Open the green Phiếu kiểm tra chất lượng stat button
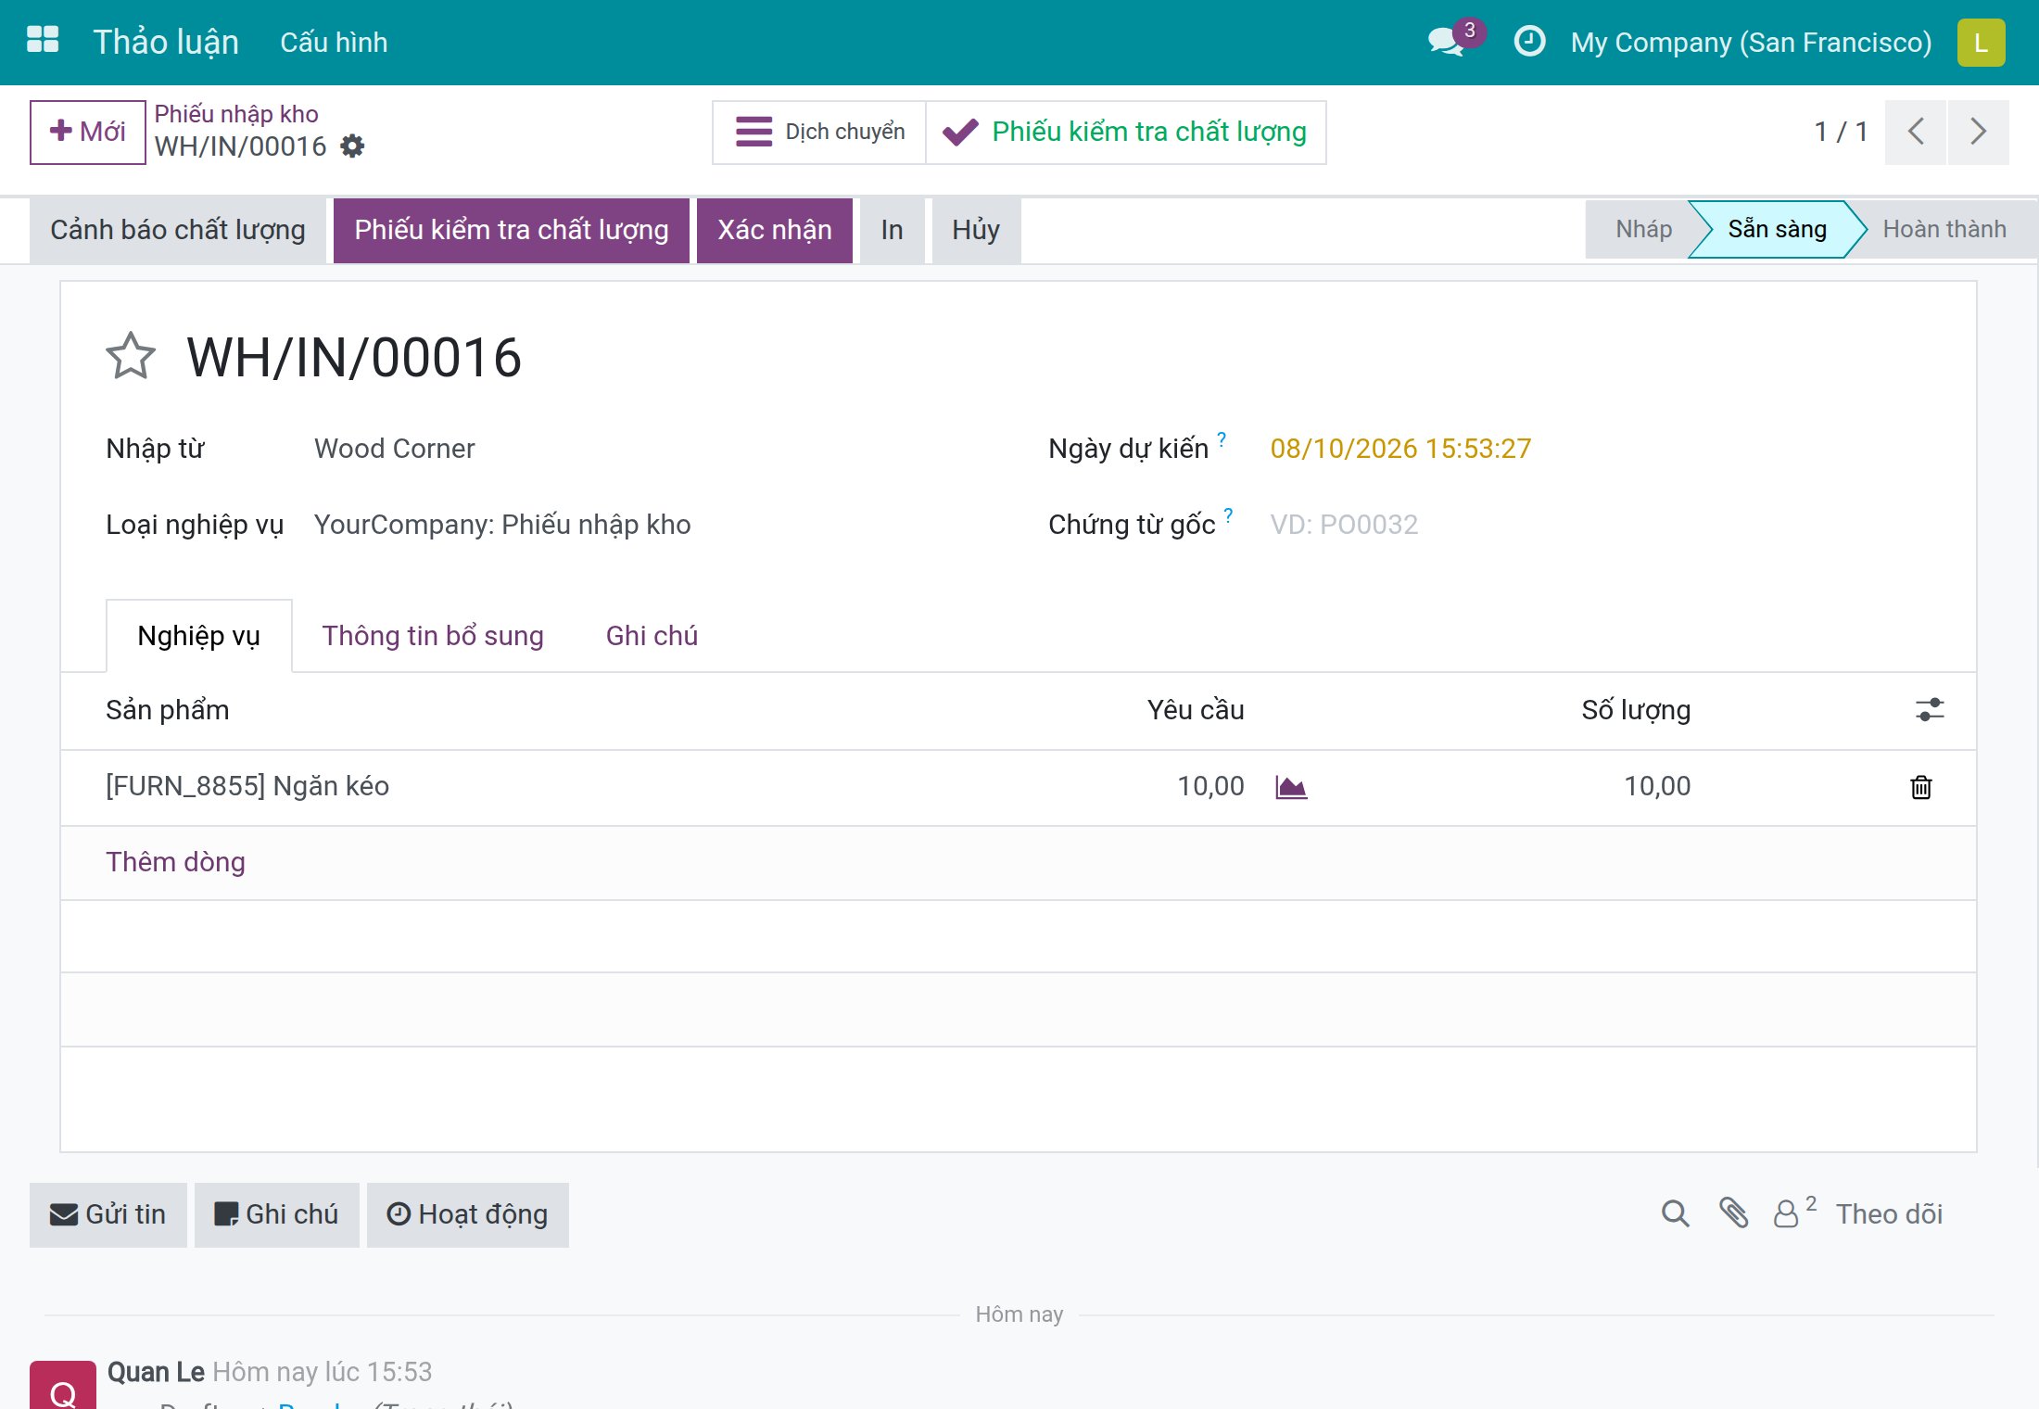2039x1409 pixels. click(x=1126, y=132)
